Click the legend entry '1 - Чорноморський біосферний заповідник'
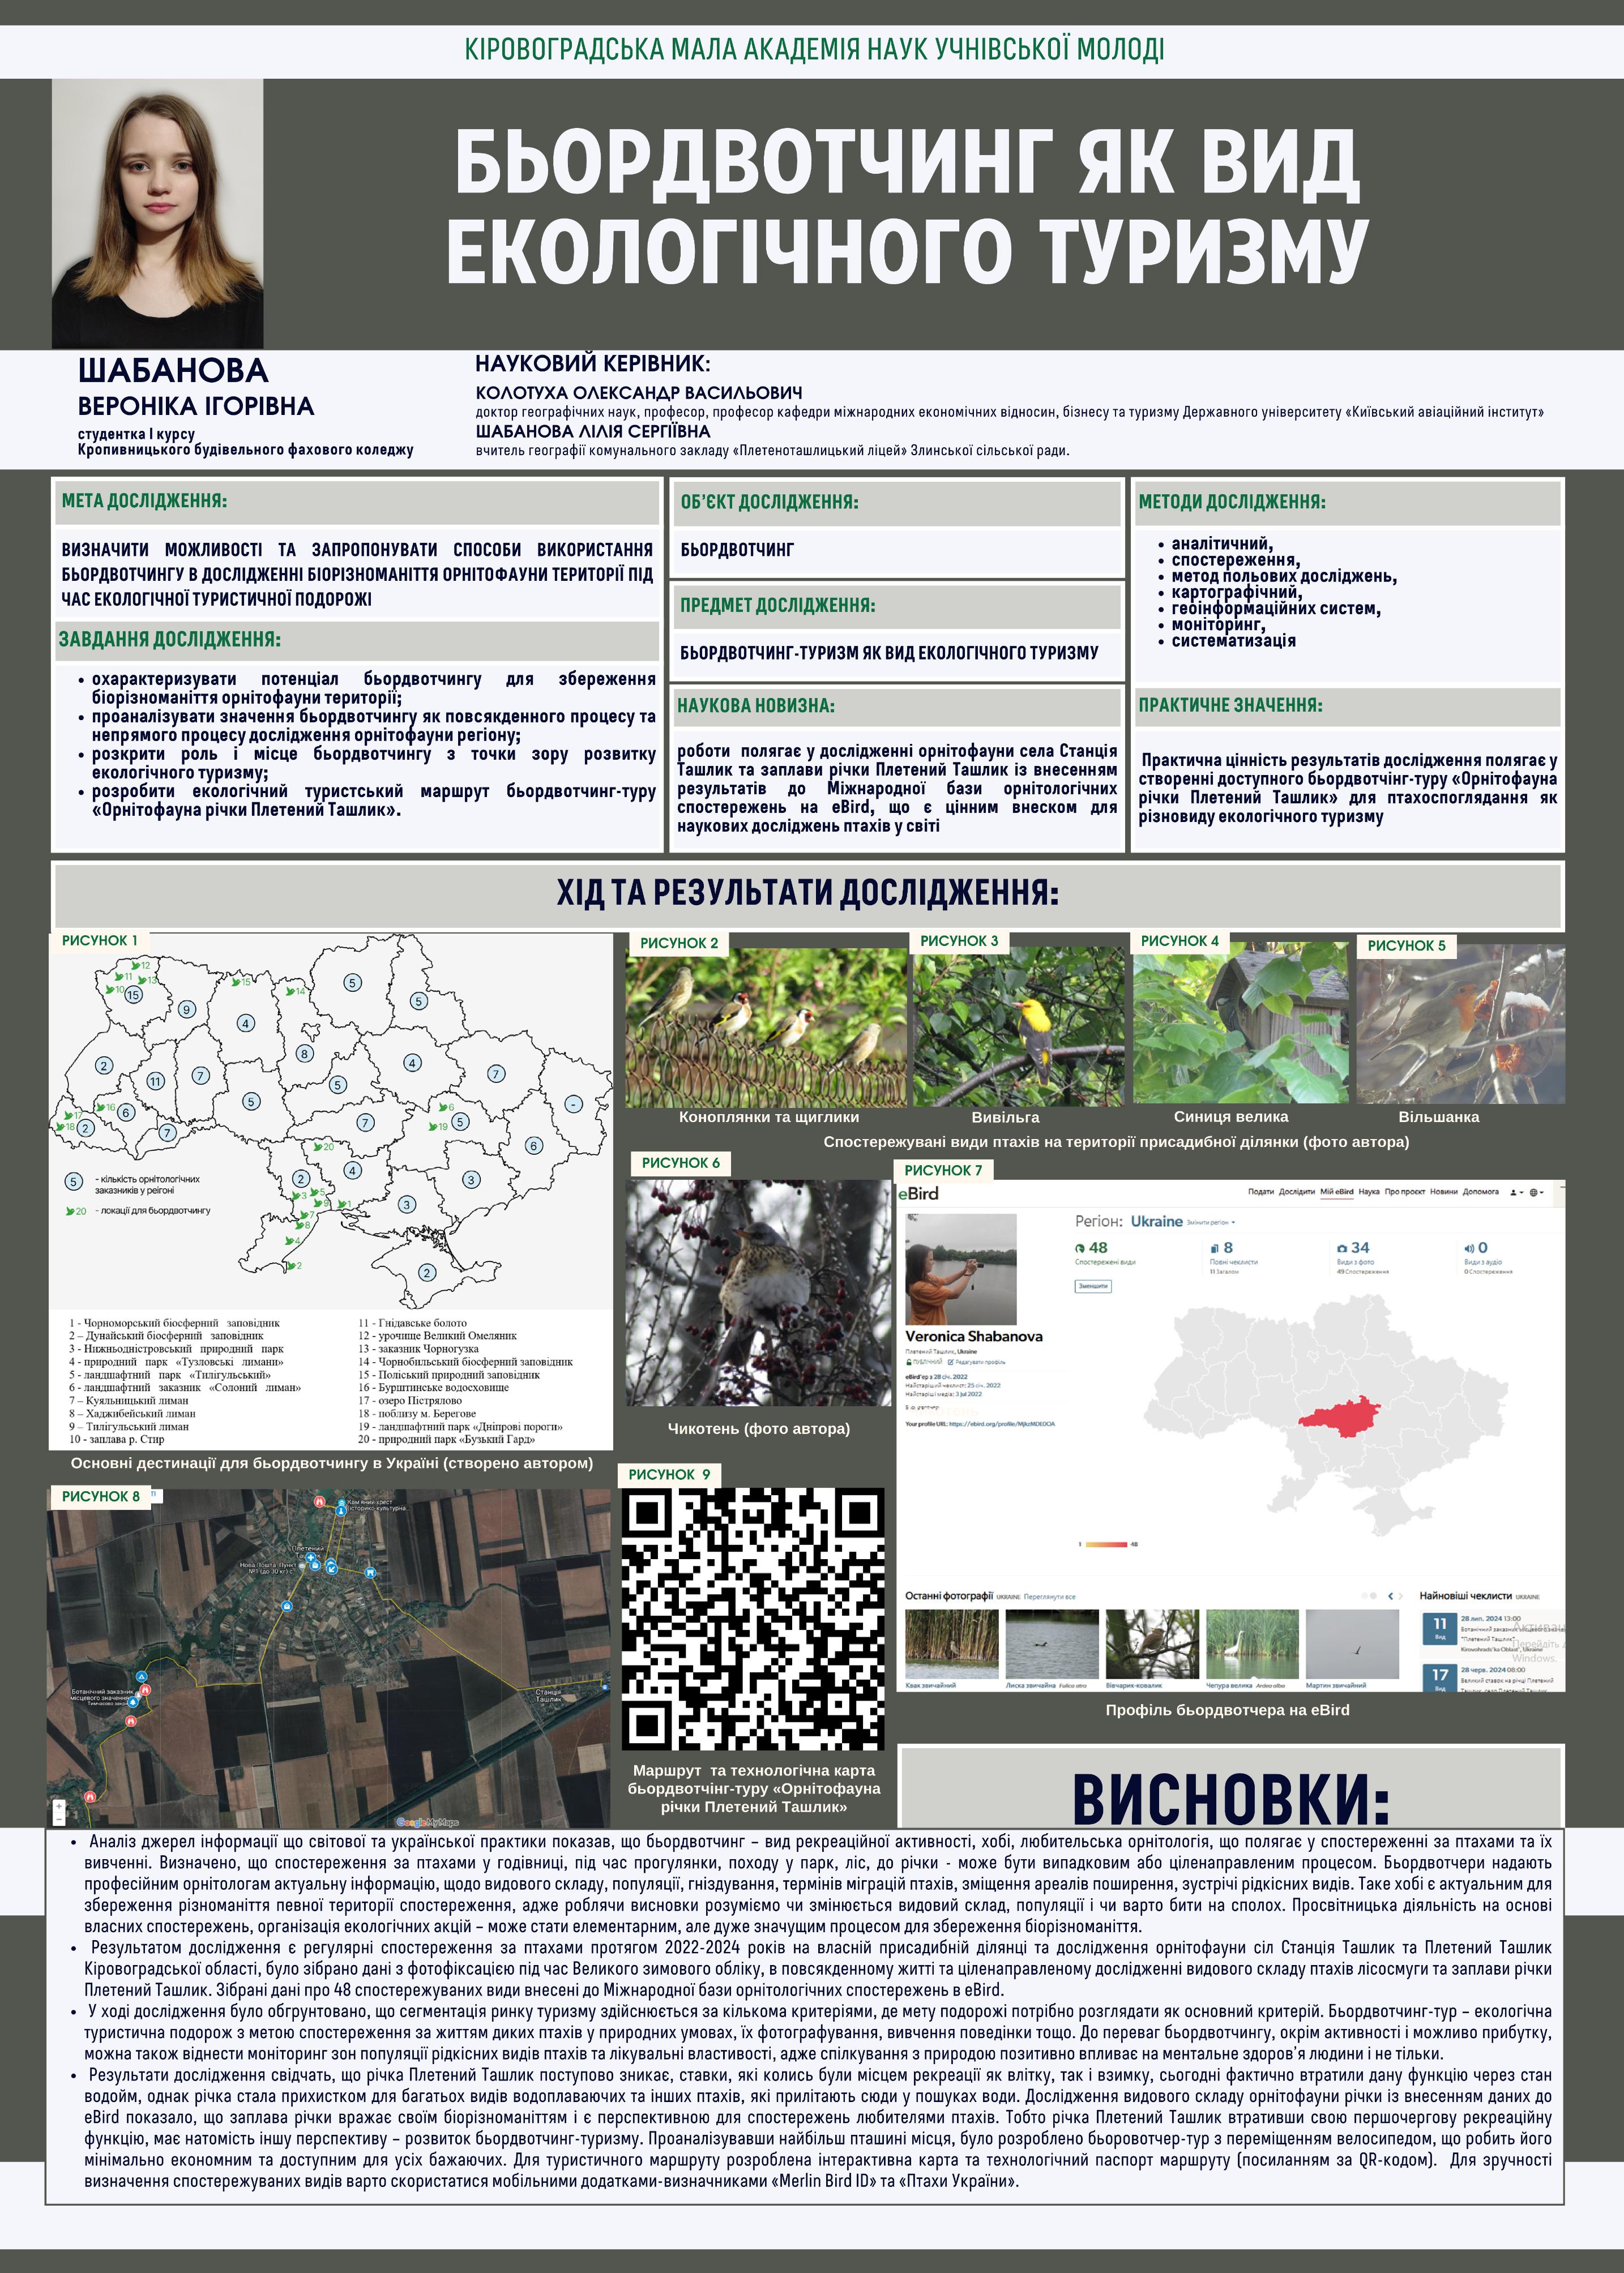 pos(174,1322)
